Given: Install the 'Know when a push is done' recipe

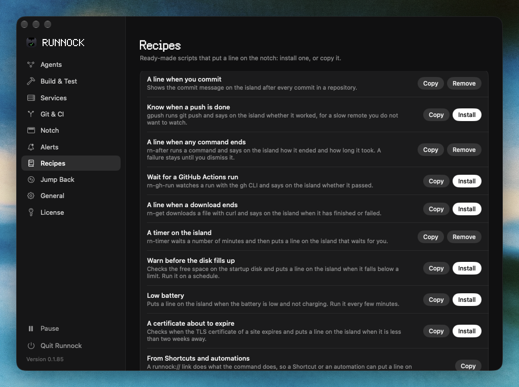Looking at the screenshot, I should pyautogui.click(x=467, y=115).
